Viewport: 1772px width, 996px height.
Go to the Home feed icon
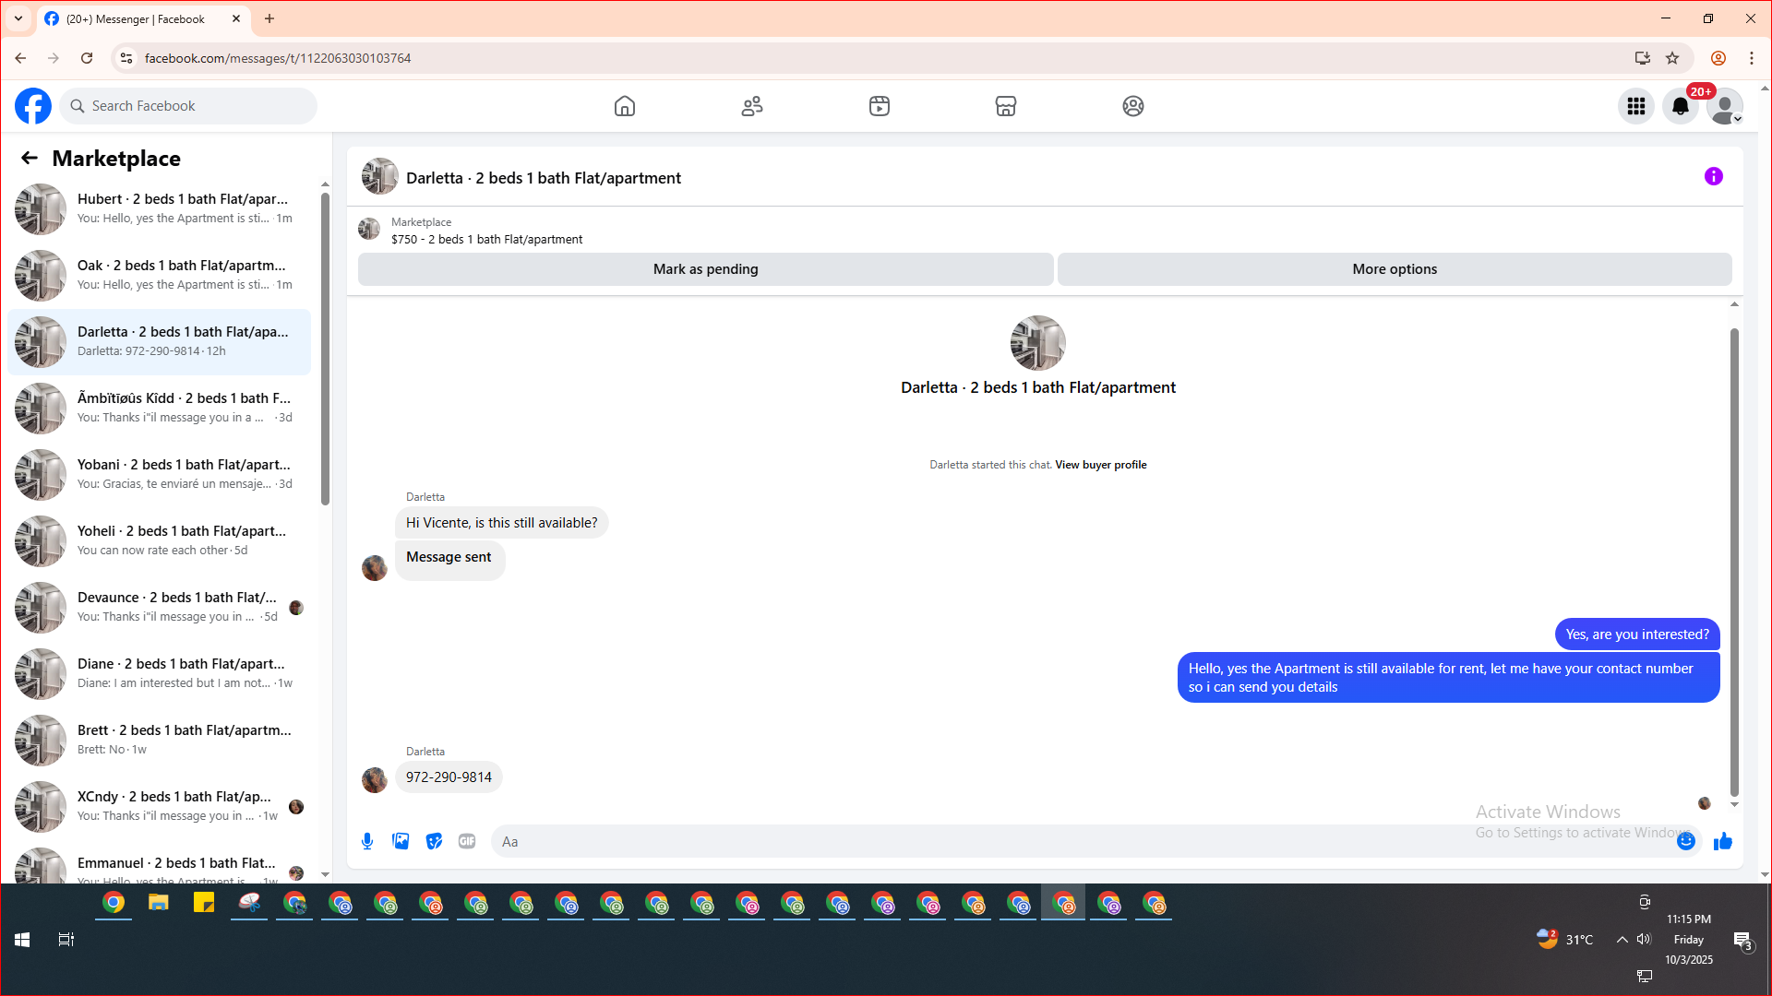625,106
